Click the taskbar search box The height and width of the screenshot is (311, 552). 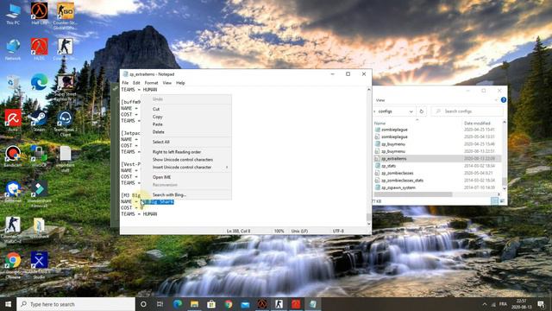76,304
